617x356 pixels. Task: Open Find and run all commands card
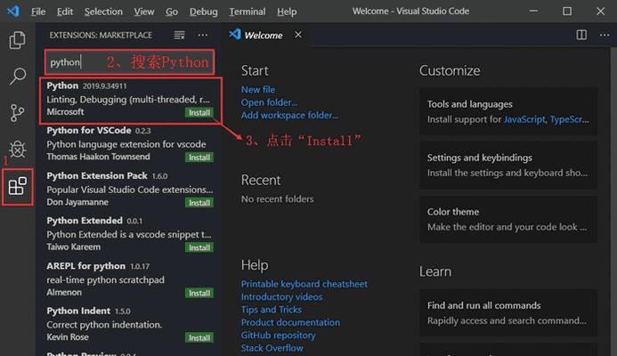click(x=508, y=312)
